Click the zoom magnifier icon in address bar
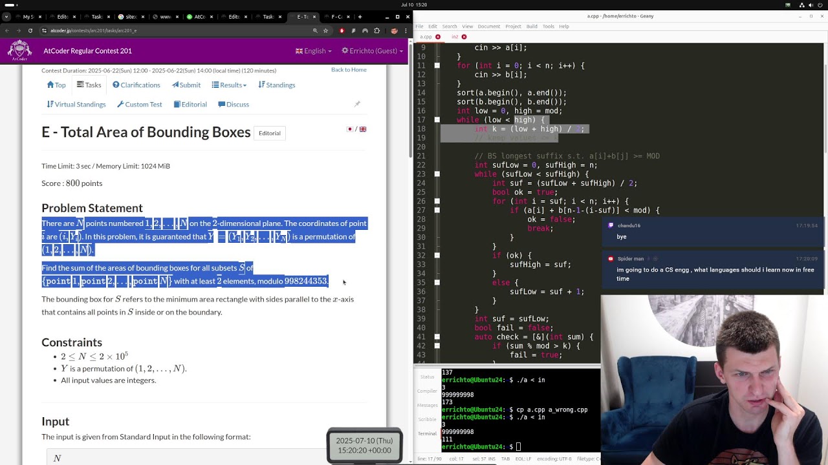 point(315,30)
